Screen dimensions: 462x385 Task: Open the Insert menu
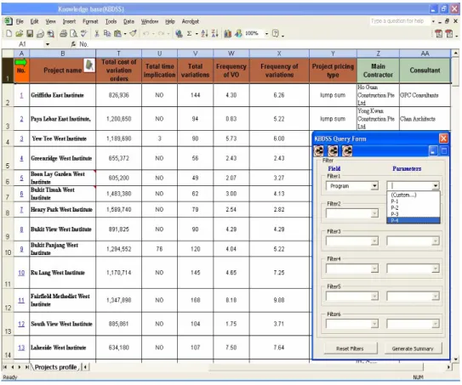tap(69, 21)
